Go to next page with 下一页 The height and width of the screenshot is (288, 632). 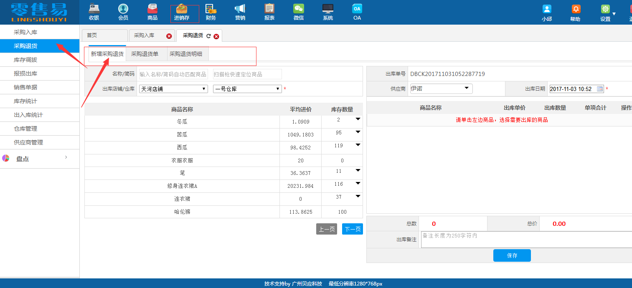tap(352, 229)
